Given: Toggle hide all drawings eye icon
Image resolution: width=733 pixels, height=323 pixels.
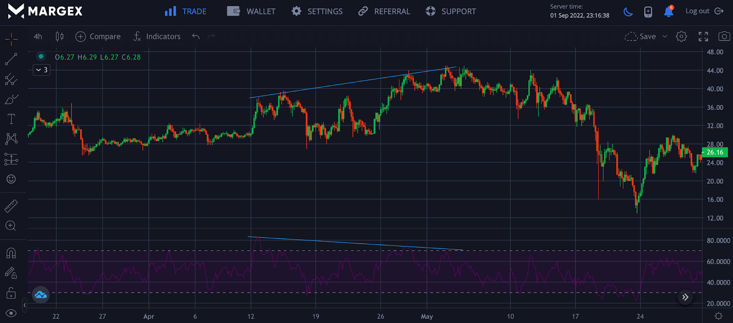Looking at the screenshot, I should (x=11, y=313).
